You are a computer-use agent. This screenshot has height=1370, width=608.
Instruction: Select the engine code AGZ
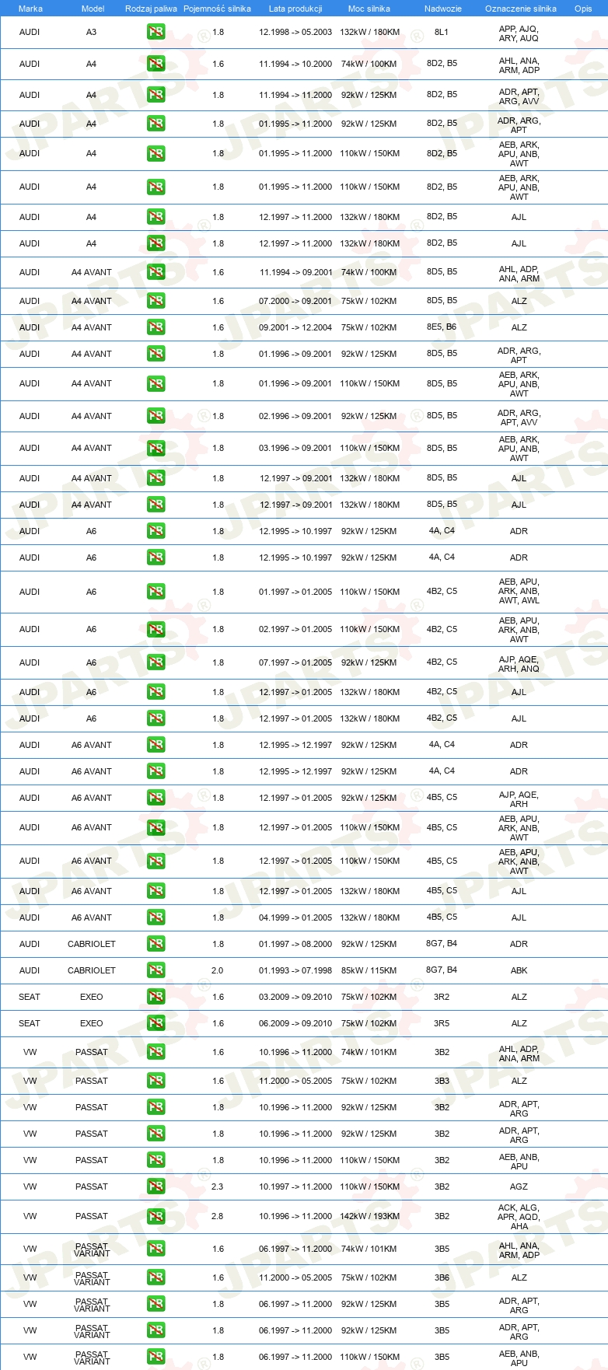[x=519, y=1187]
